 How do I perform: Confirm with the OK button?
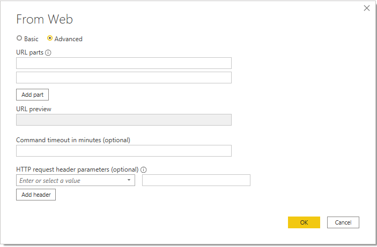click(x=304, y=222)
